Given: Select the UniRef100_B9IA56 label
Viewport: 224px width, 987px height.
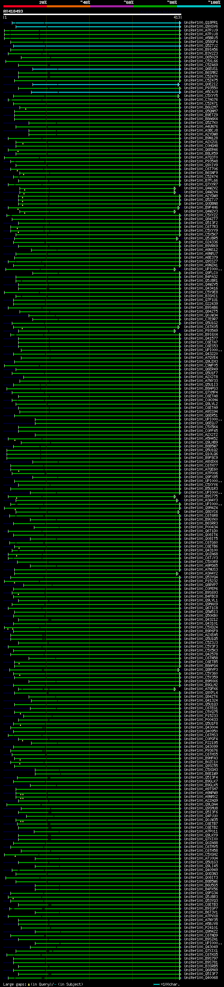Looking at the screenshot, I should [201, 49].
